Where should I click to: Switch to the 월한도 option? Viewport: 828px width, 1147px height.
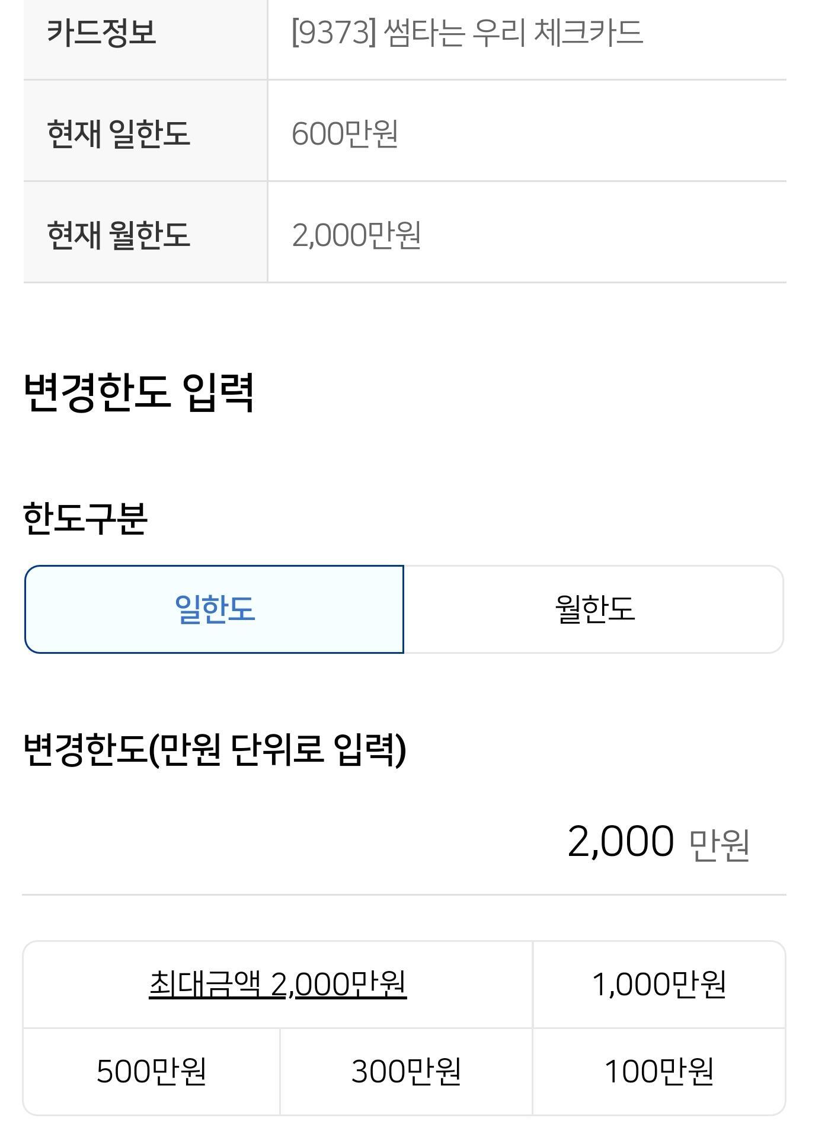pyautogui.click(x=594, y=609)
